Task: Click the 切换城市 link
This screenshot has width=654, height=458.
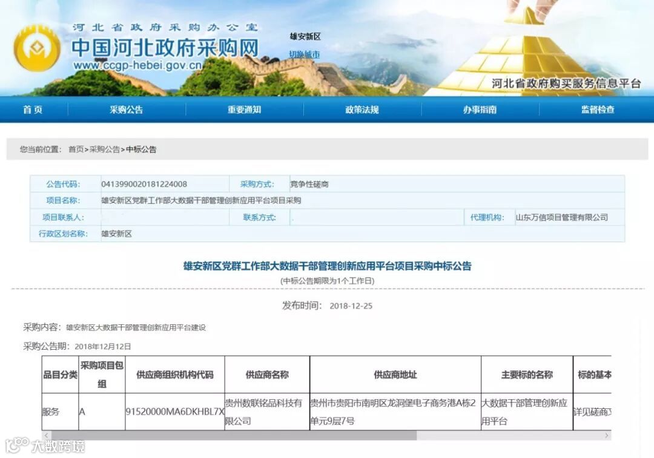Action: click(x=305, y=54)
